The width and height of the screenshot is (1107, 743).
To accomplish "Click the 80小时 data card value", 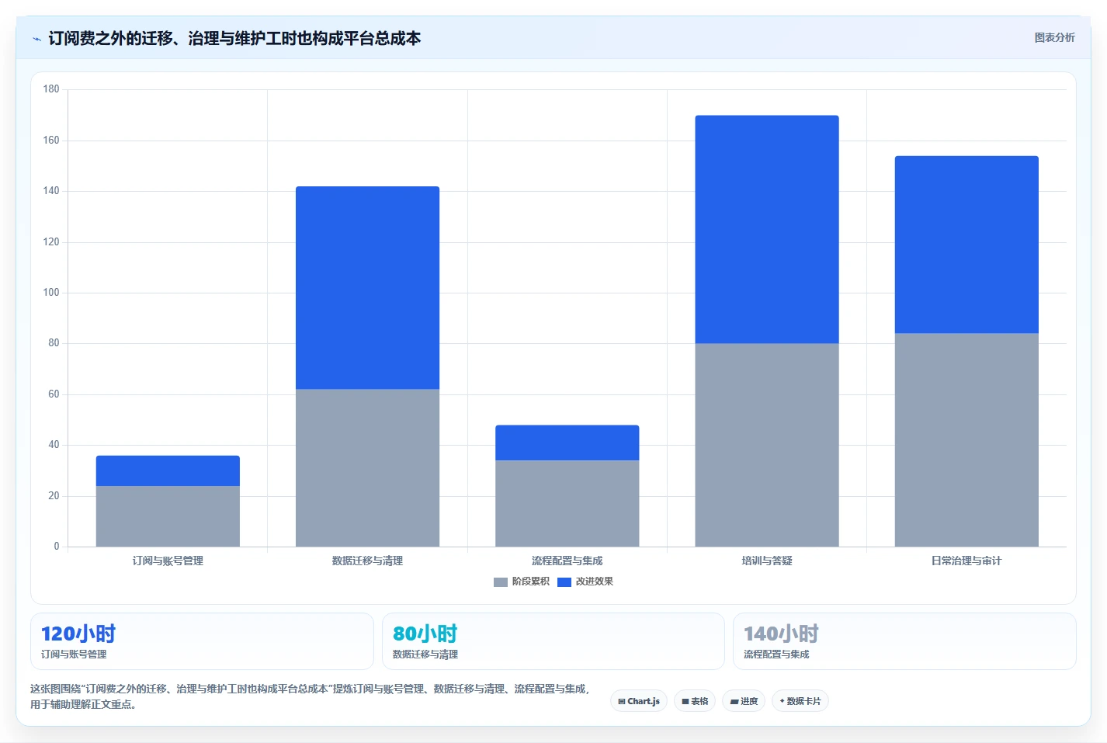I will (425, 634).
